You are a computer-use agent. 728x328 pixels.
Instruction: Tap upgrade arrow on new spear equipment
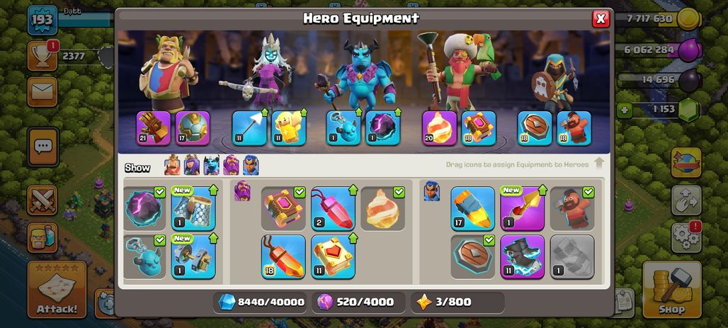[x=542, y=190]
